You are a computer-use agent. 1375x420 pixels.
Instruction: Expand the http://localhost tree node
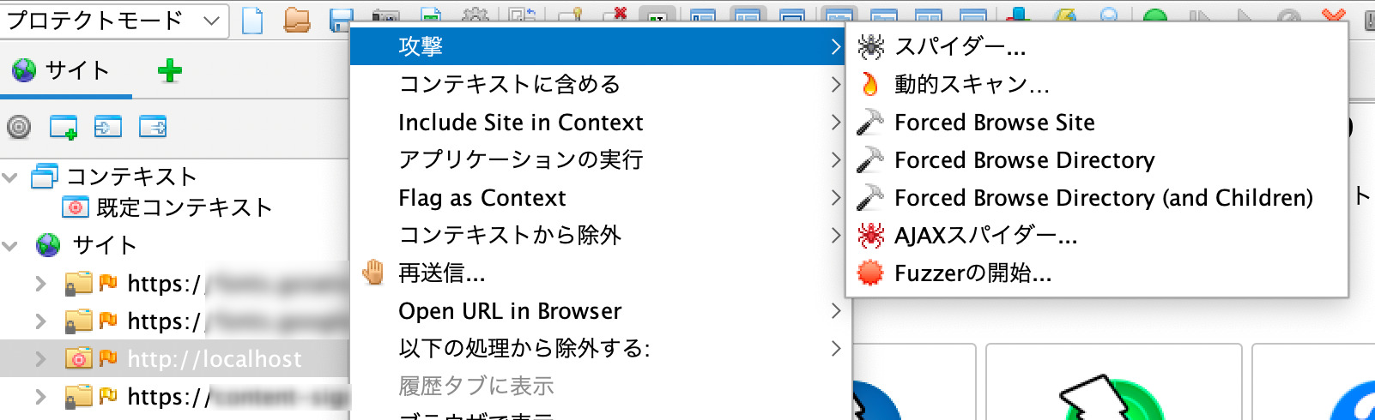point(39,359)
